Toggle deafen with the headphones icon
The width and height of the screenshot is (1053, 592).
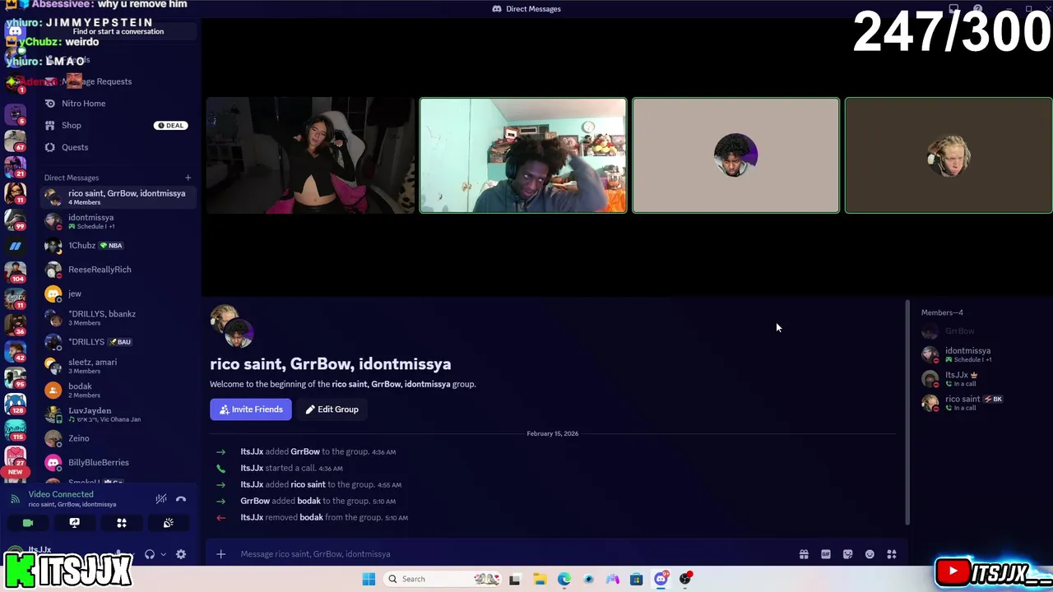click(x=150, y=554)
